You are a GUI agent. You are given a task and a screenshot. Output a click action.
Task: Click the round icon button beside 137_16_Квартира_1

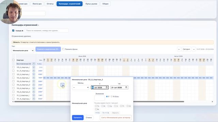[34, 99]
